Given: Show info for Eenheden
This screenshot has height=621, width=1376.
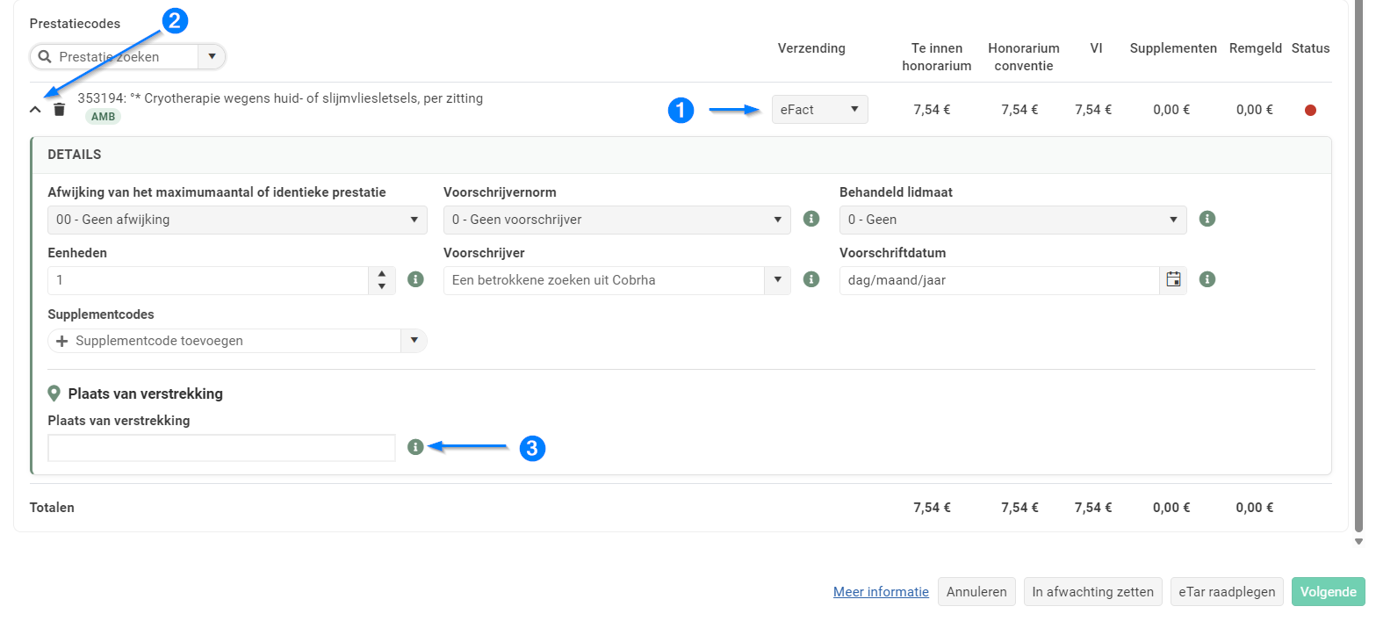Looking at the screenshot, I should click(416, 279).
